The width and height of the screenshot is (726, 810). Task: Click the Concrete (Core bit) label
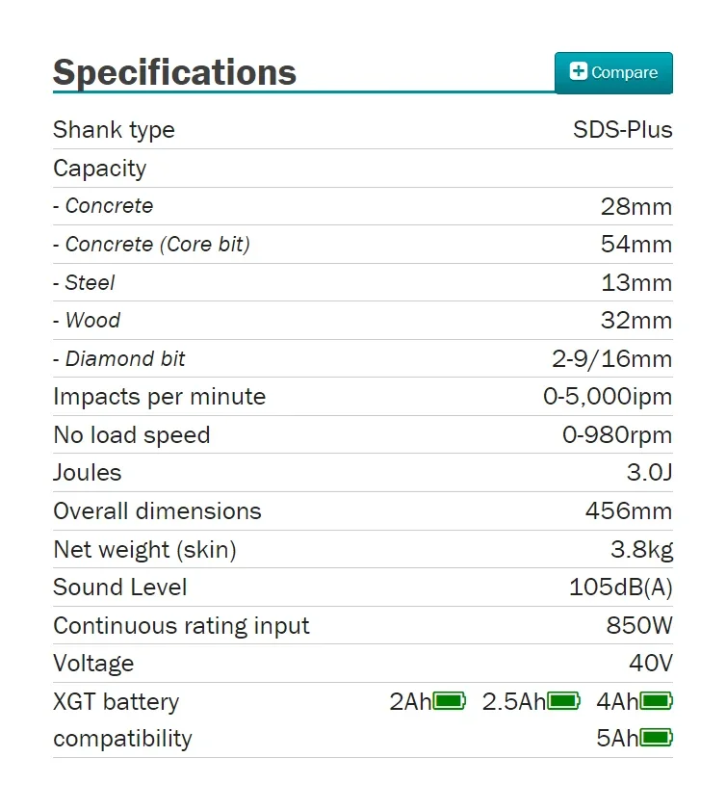151,245
